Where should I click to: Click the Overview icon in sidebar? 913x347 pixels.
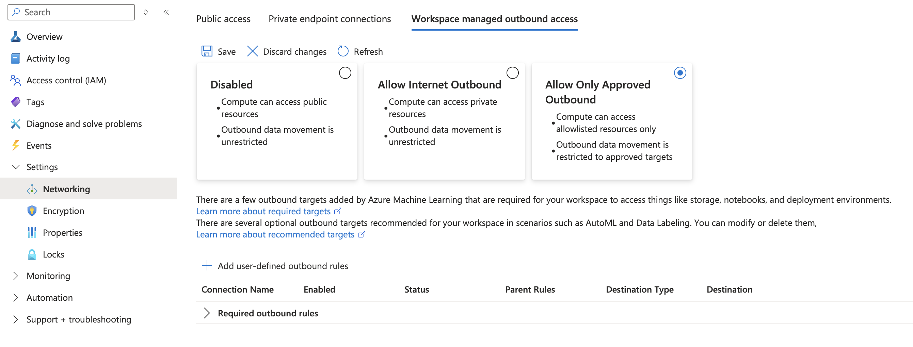tap(16, 37)
